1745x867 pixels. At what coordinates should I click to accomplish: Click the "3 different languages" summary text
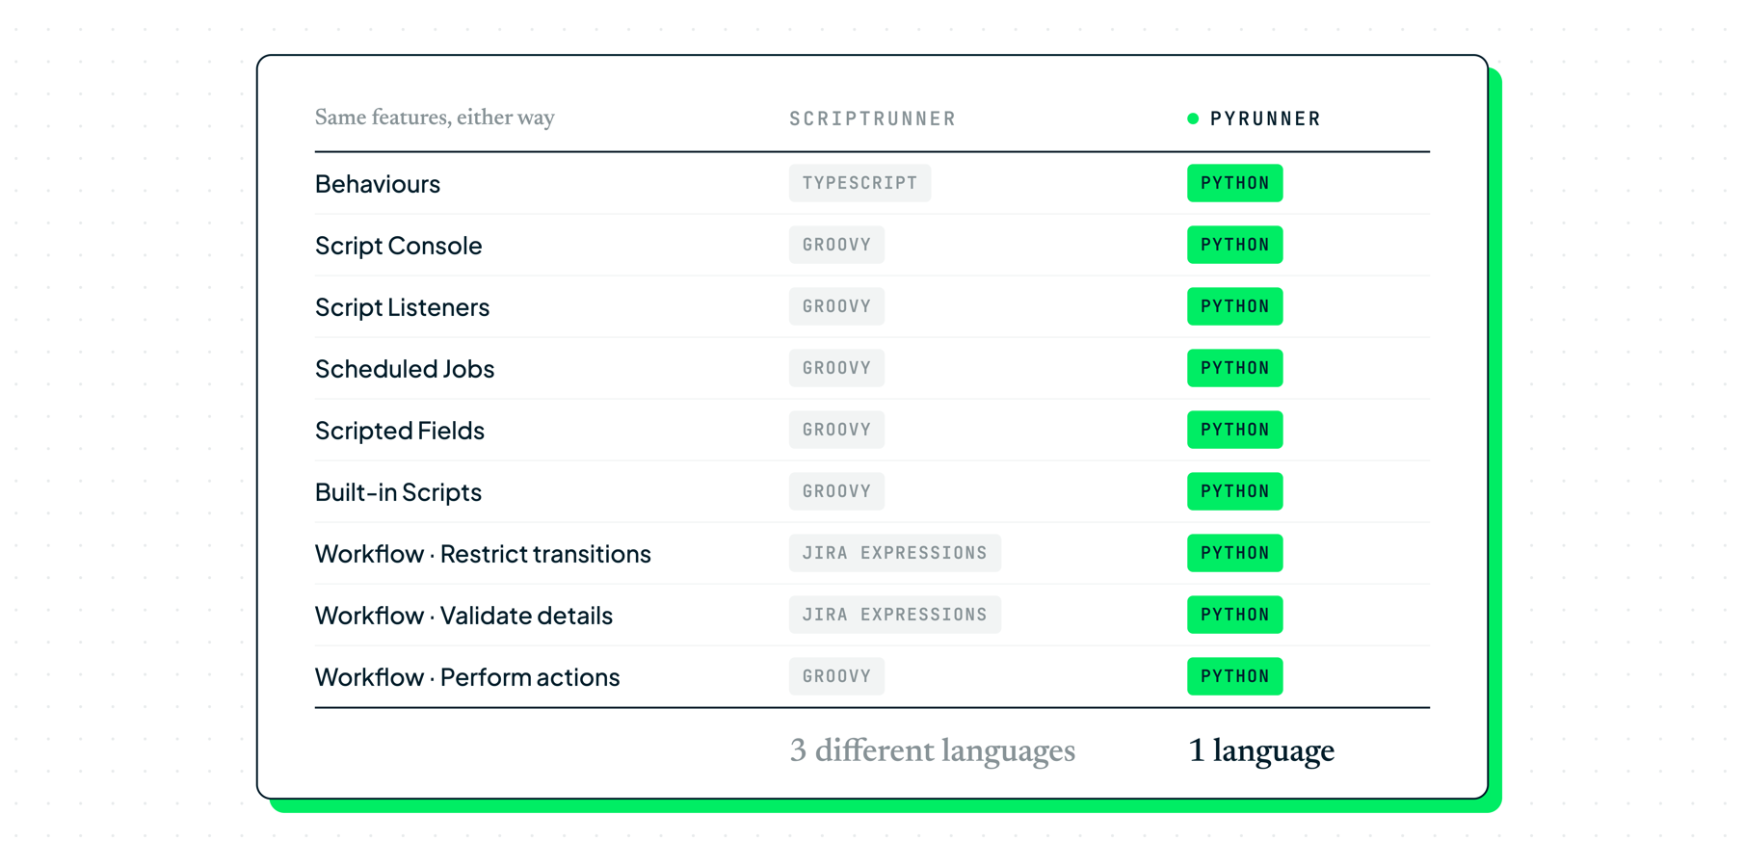pyautogui.click(x=933, y=750)
